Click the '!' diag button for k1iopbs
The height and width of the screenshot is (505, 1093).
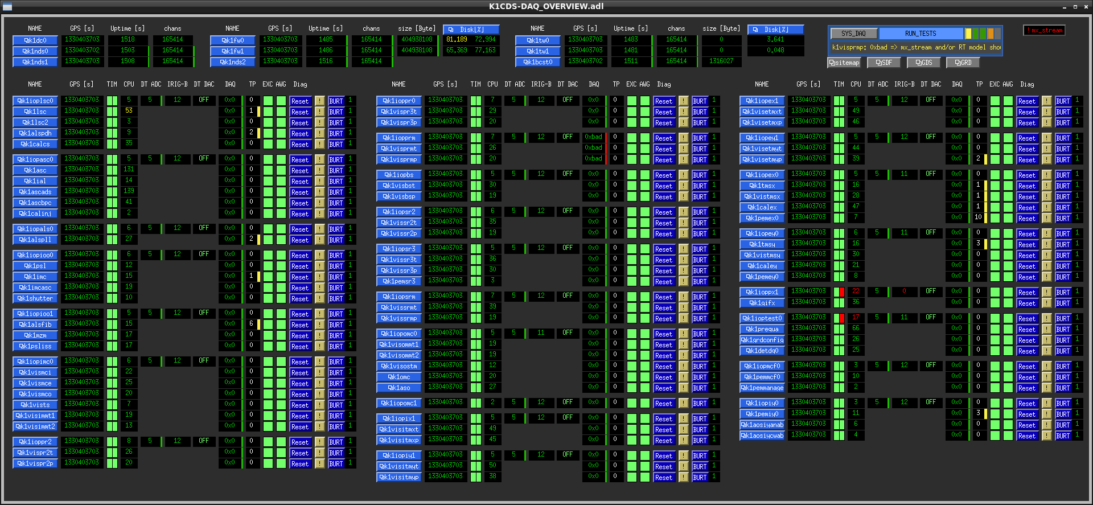[684, 175]
